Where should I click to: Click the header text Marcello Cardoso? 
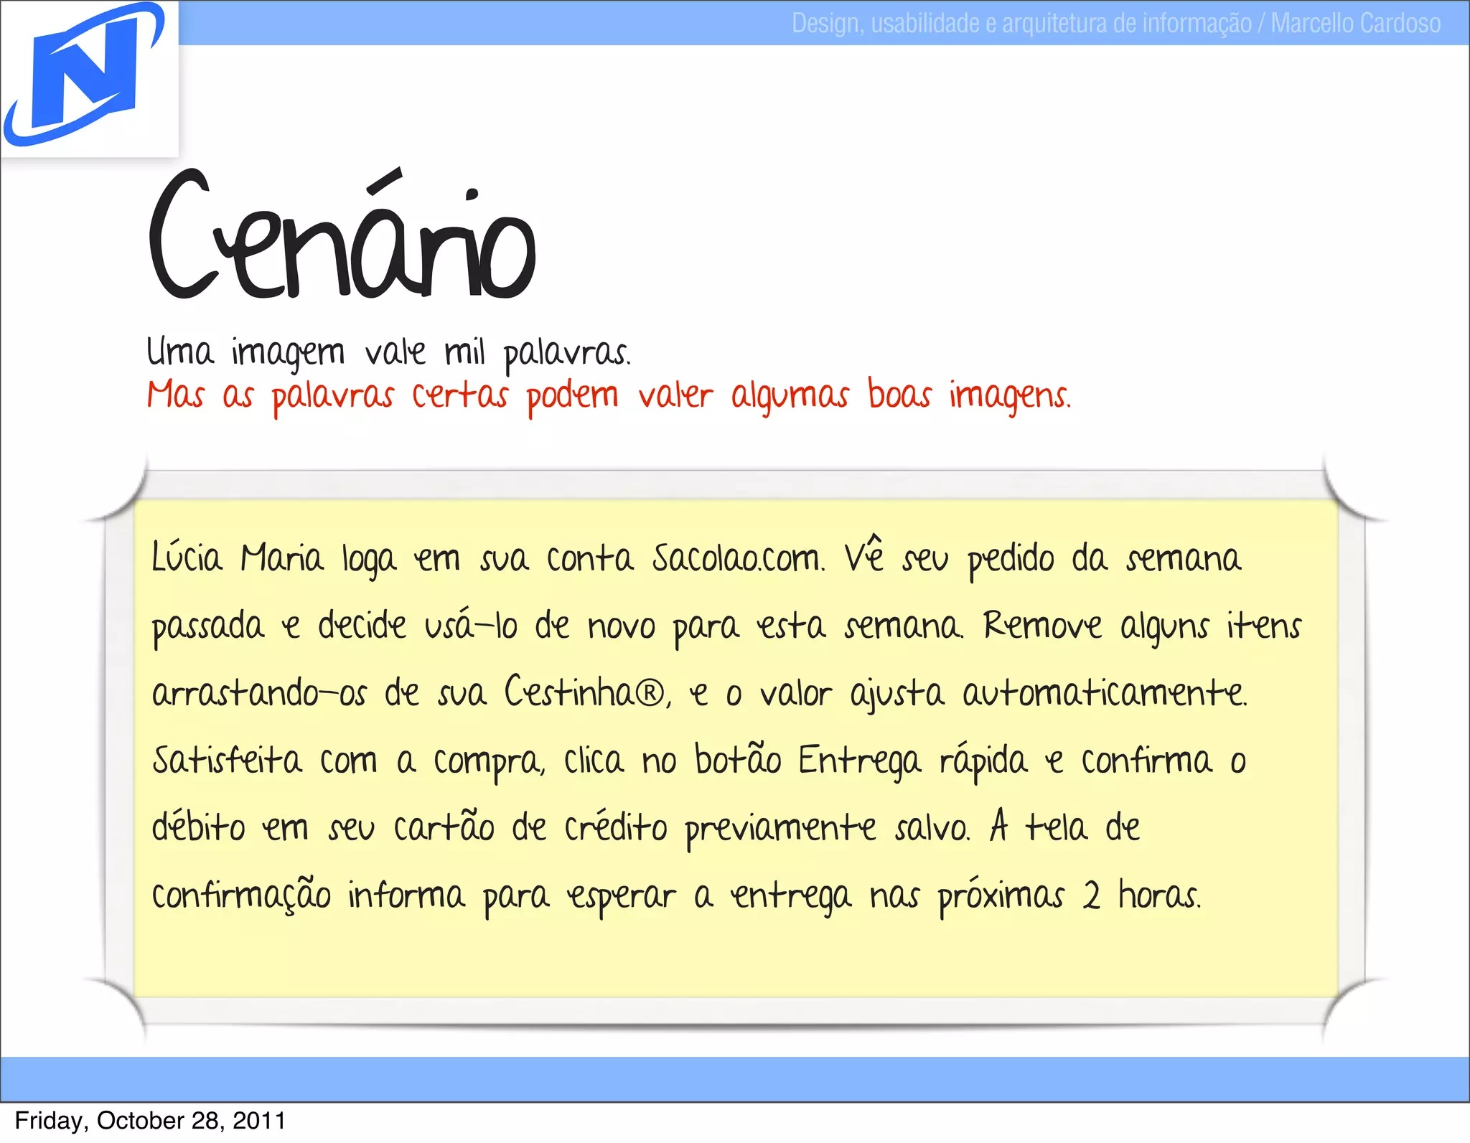click(1355, 24)
